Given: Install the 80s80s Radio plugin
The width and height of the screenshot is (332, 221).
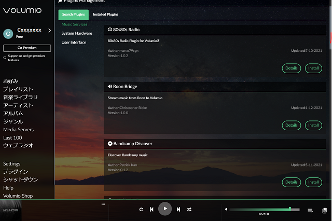Looking at the screenshot, I should pos(313,68).
